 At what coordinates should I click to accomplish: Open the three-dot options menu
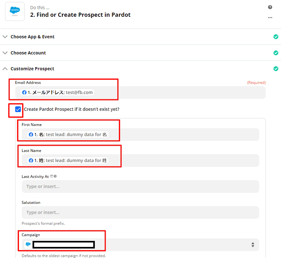(270, 17)
